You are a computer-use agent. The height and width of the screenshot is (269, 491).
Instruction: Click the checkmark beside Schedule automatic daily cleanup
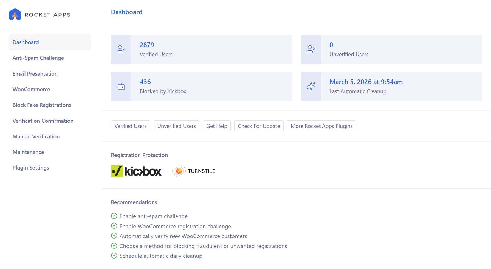click(x=114, y=256)
